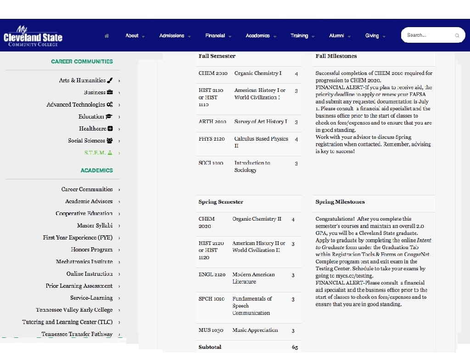Expand chevron next to Arts & Humanities
This screenshot has width=470, height=353.
(x=119, y=81)
